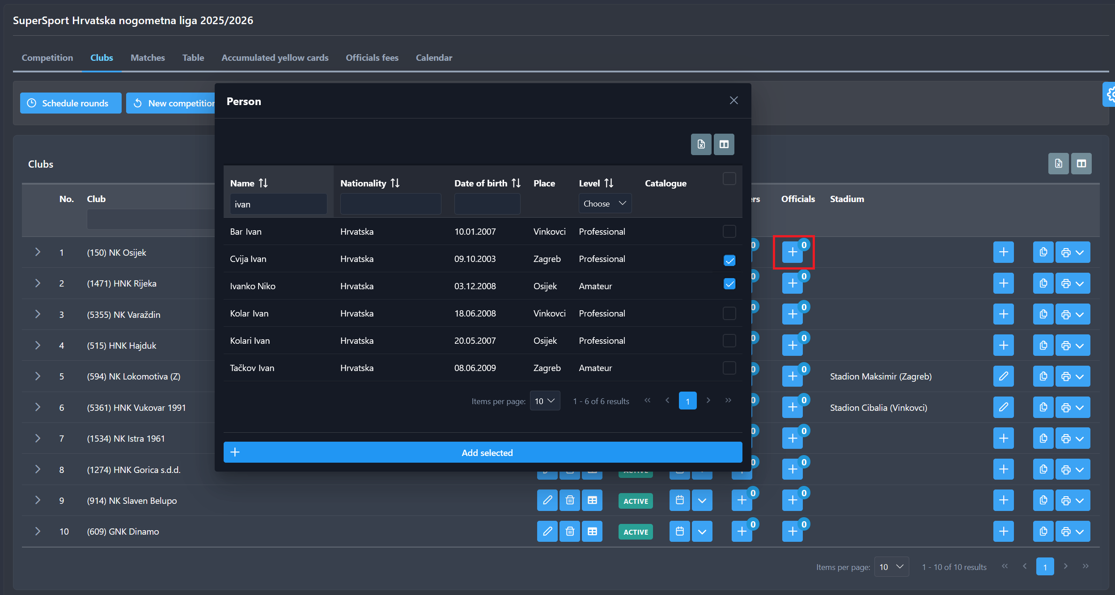
Task: Open calendar icon for GNK Dinamo row
Action: click(x=679, y=531)
